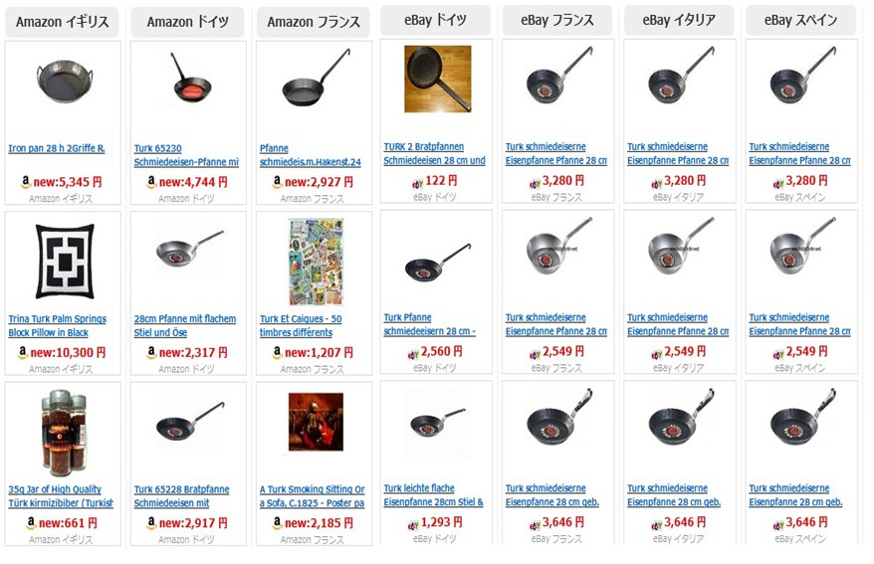Open the Trina Turk Palm Springs pillow link

coord(57,325)
